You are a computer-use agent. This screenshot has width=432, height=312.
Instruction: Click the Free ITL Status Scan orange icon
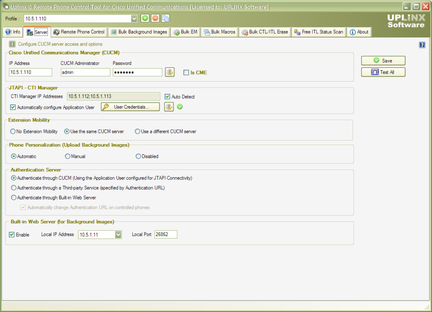click(296, 31)
